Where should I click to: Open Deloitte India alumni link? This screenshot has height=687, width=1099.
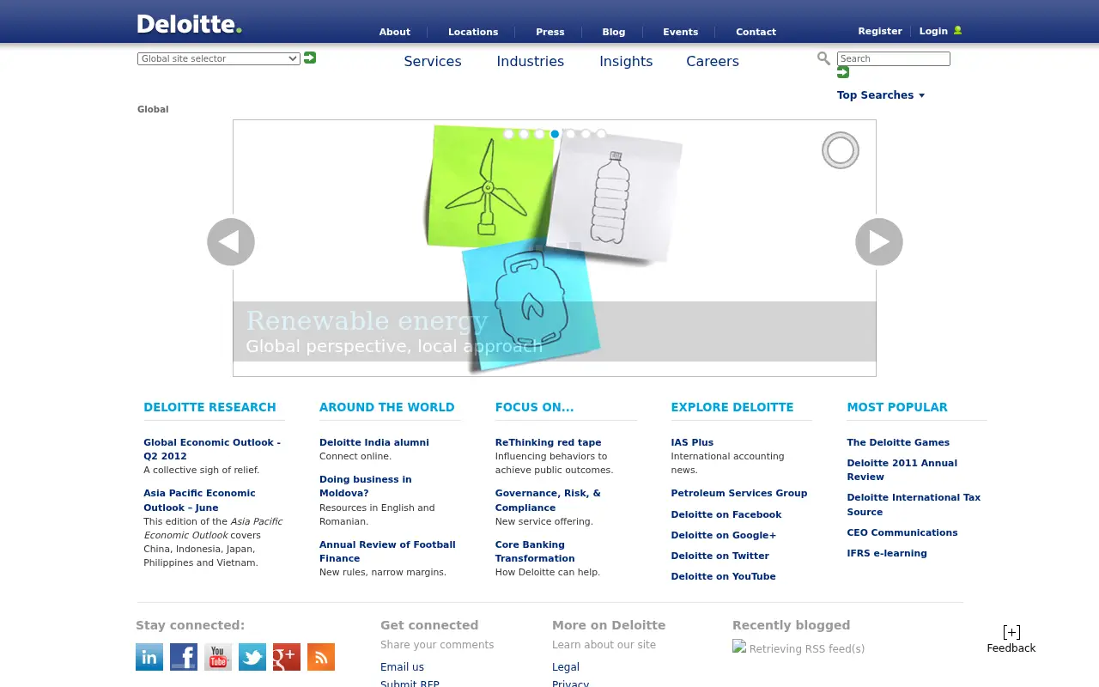tap(374, 442)
